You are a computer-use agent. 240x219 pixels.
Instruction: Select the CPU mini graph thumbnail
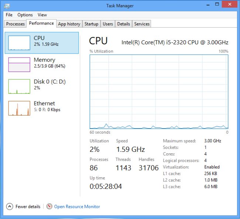[19, 43]
